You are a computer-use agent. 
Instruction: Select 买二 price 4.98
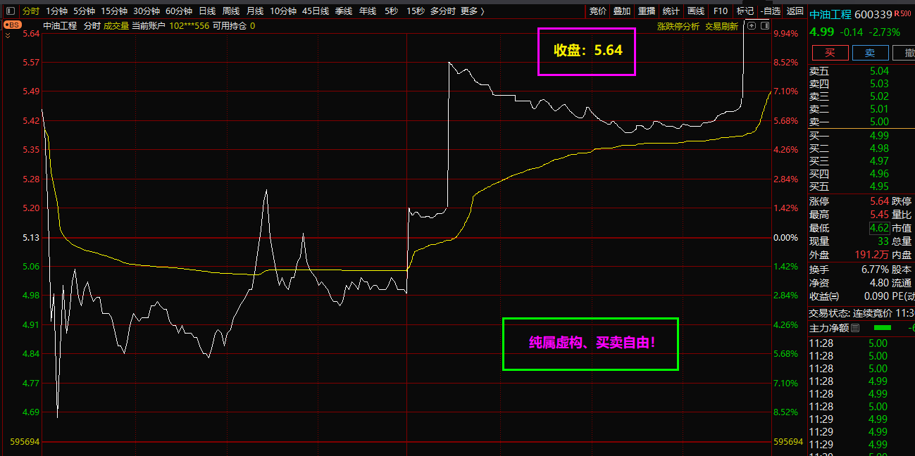(x=879, y=148)
